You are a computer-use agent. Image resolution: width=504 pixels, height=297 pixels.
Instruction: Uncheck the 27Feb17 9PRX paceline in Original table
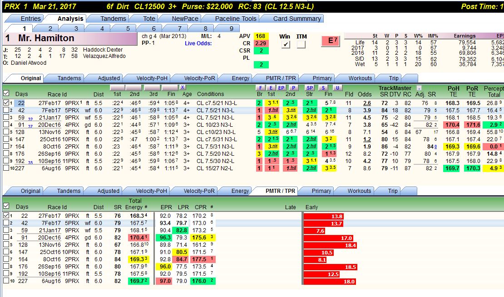[6, 103]
